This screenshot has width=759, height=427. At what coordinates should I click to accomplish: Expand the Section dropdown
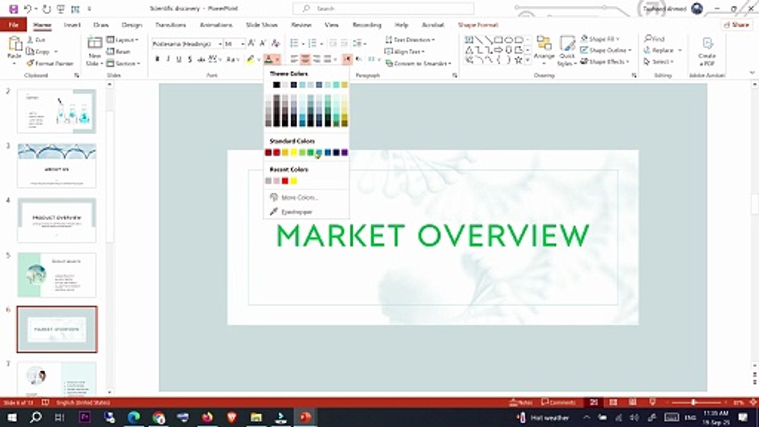(x=123, y=63)
